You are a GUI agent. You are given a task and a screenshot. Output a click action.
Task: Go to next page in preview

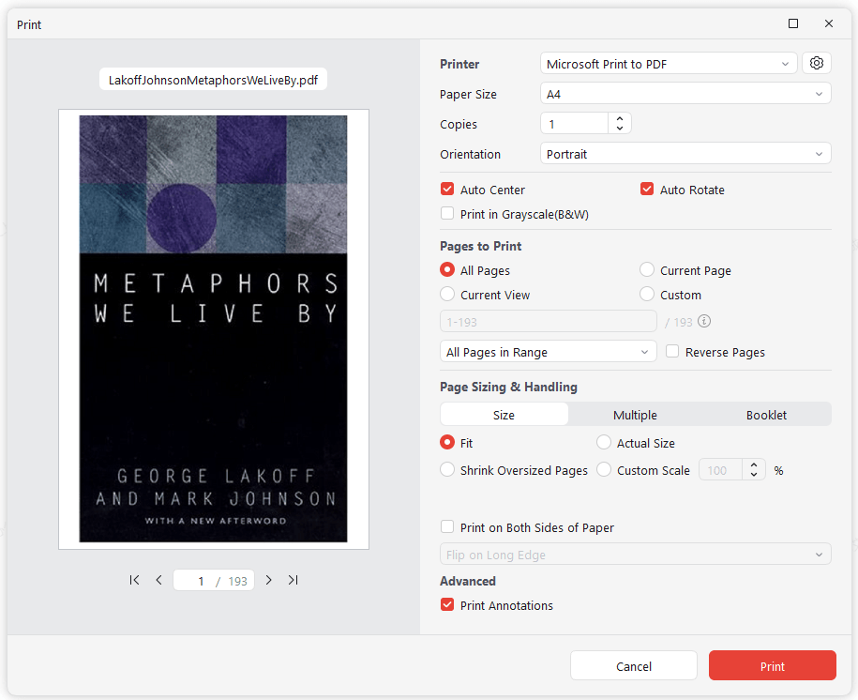[x=269, y=580]
